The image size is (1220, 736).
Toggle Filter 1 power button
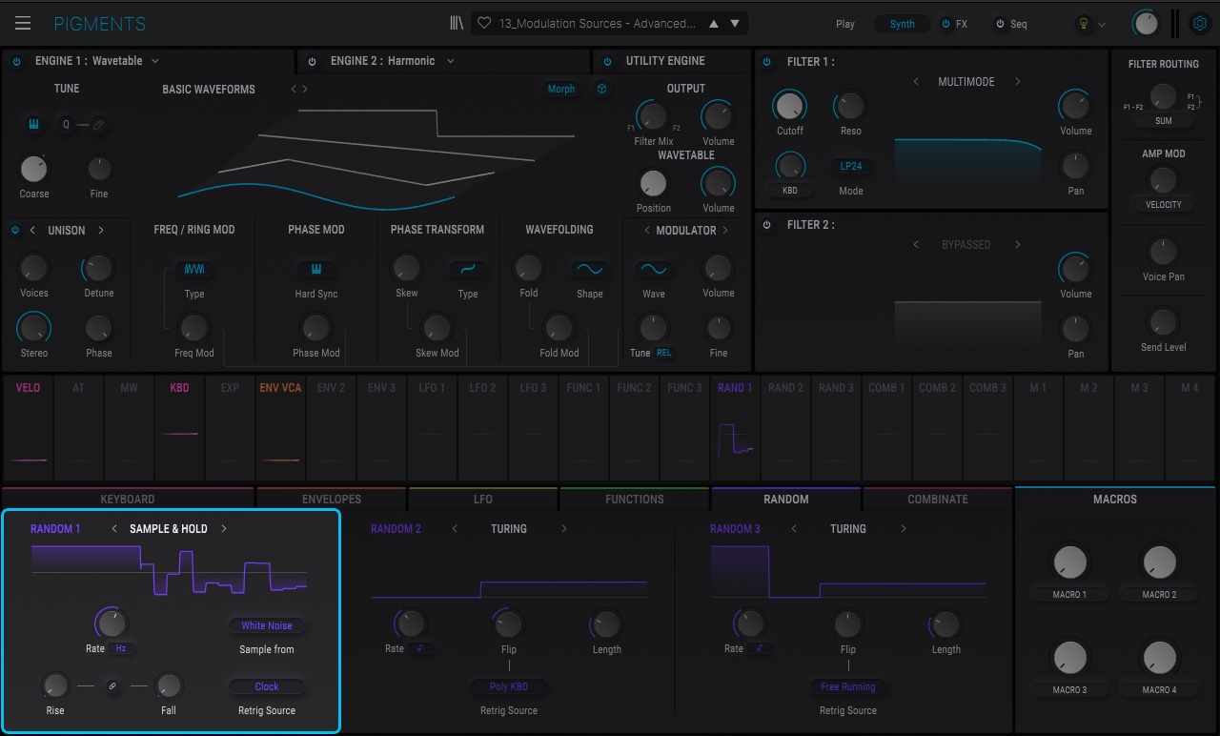(767, 62)
